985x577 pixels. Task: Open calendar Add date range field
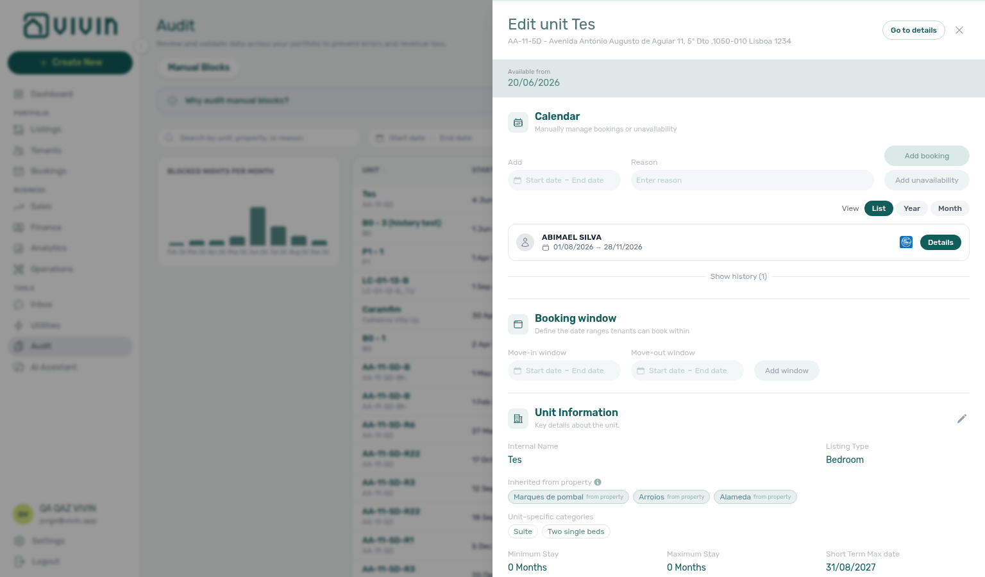564,180
